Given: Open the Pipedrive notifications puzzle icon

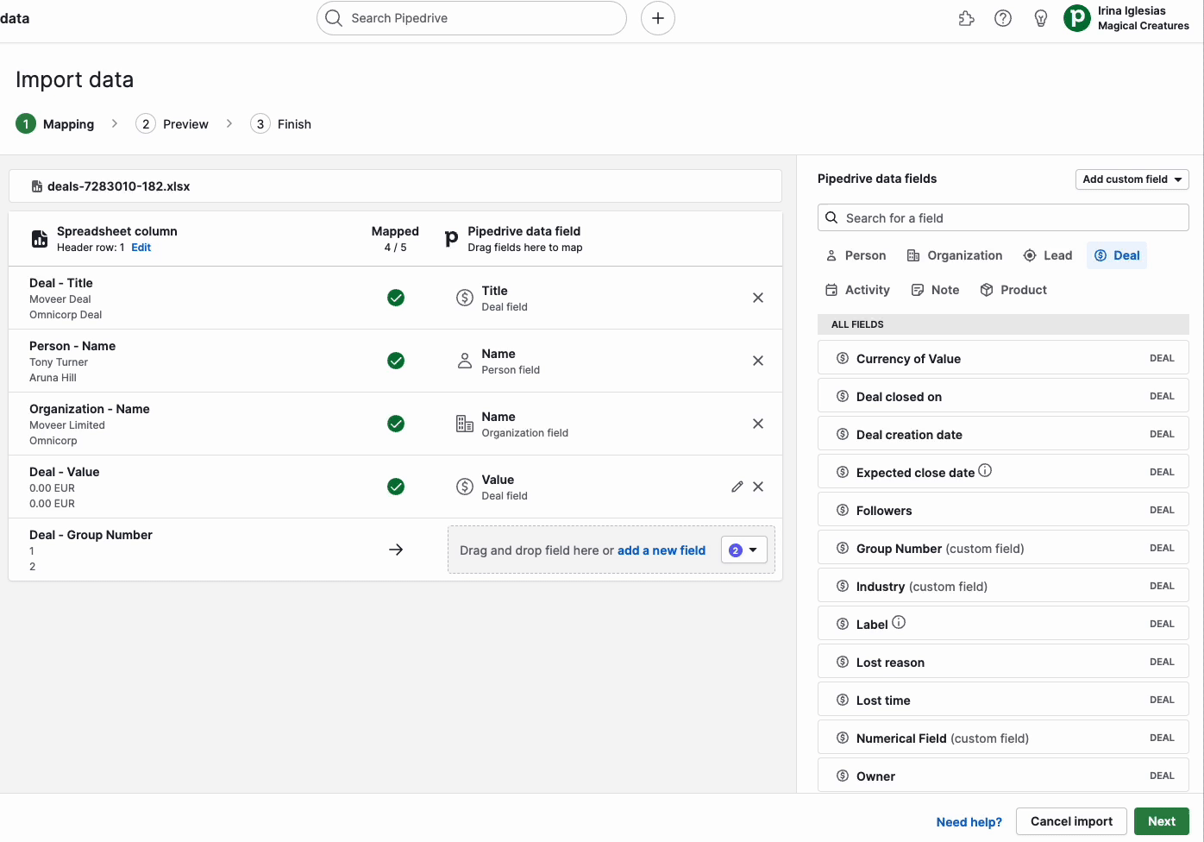Looking at the screenshot, I should coord(966,17).
